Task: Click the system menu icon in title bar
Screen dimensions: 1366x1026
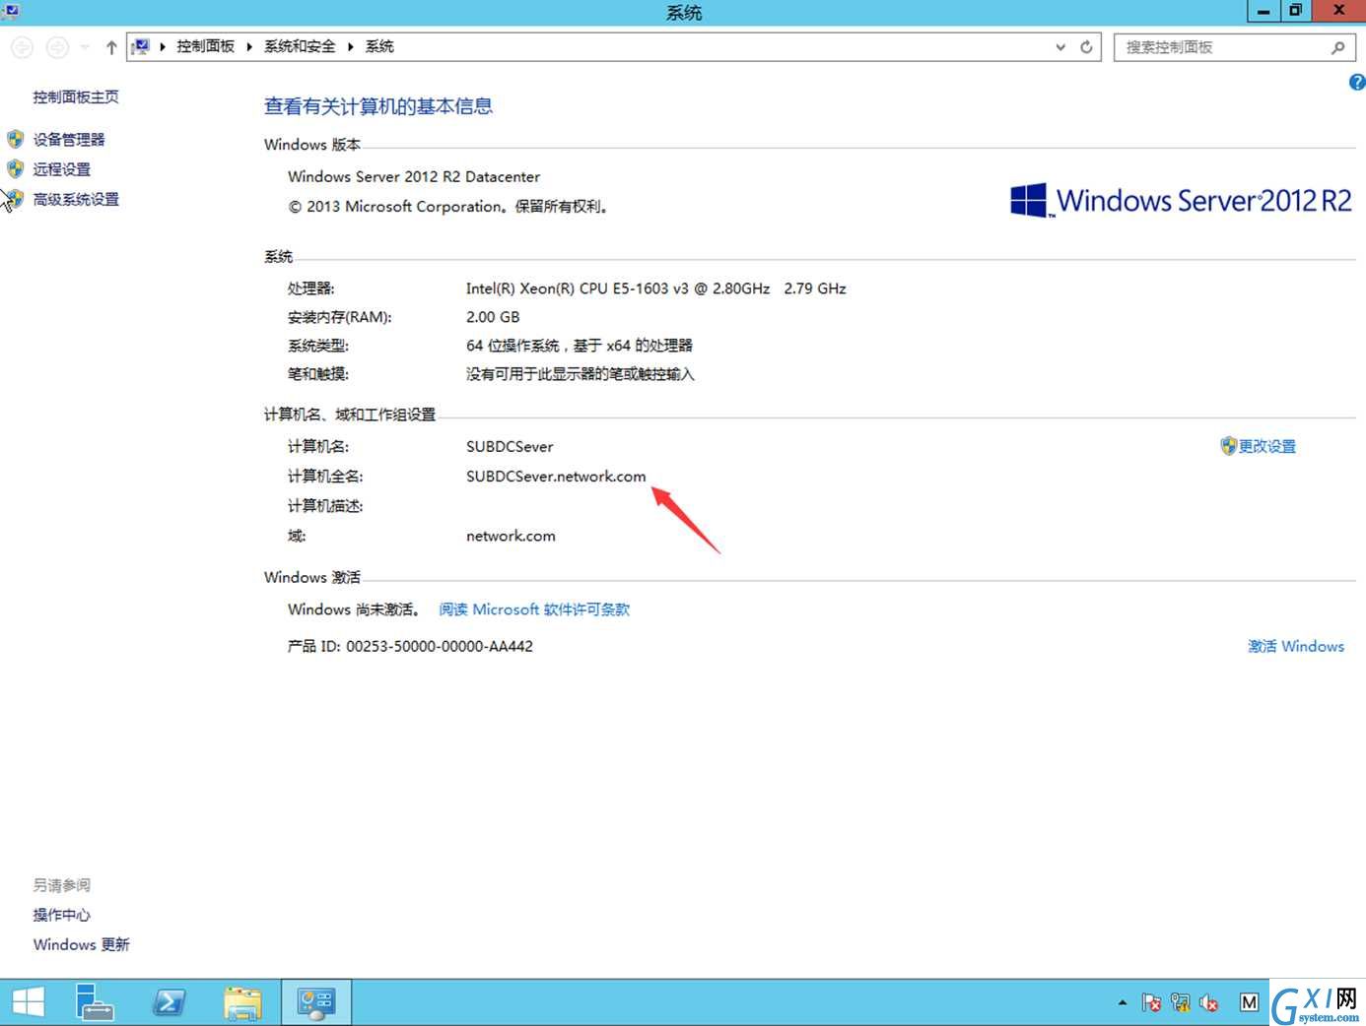Action: (x=10, y=11)
